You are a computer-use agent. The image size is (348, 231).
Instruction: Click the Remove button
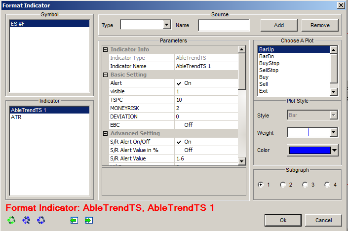click(320, 25)
